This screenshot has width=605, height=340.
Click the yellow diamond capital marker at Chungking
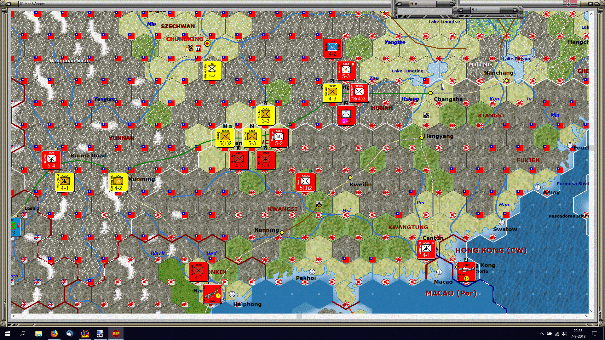[207, 44]
